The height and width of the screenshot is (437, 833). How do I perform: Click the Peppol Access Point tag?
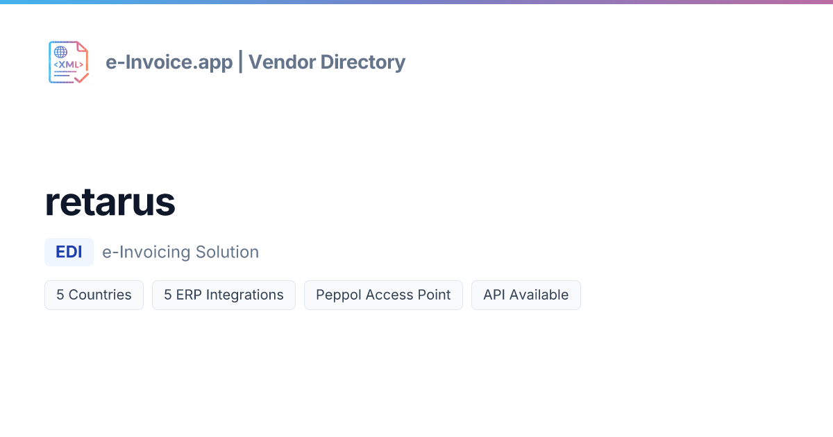[383, 295]
